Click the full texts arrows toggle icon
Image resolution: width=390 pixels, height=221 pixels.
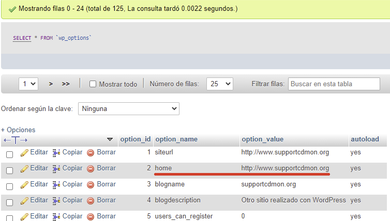pos(16,140)
